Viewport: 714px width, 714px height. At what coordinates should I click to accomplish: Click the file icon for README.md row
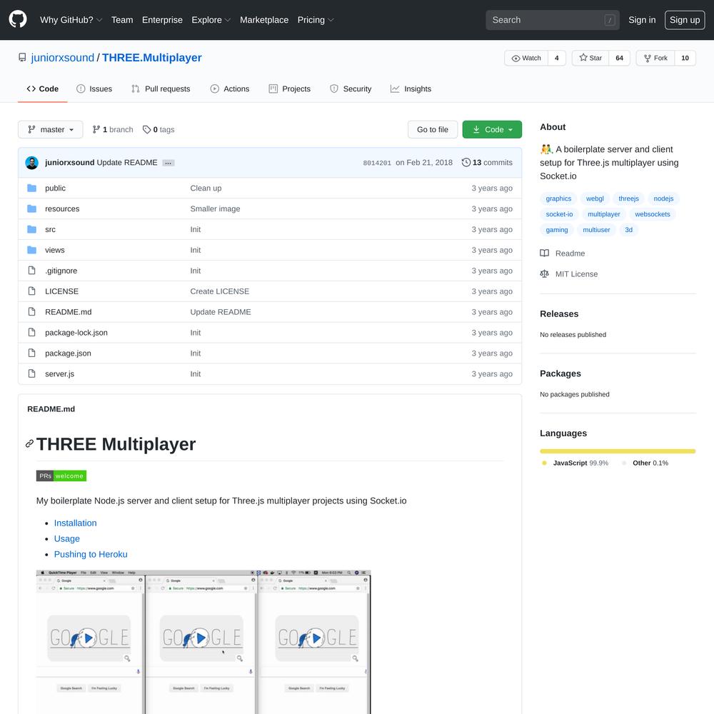32,312
